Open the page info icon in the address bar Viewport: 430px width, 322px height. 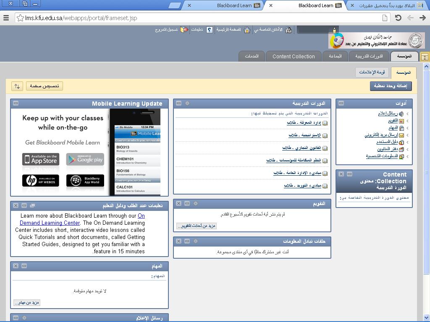coord(385,18)
